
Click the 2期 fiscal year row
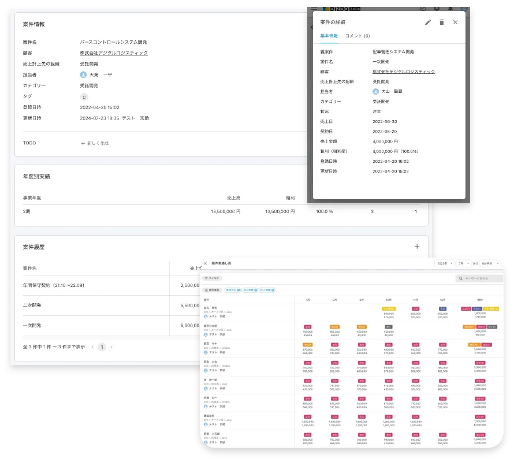tap(221, 212)
